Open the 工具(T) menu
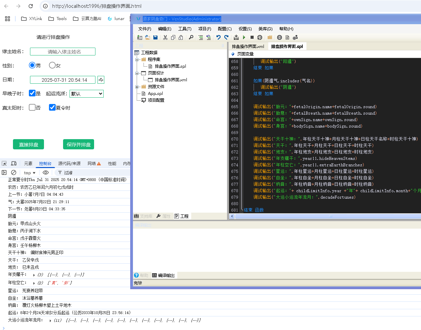The width and height of the screenshot is (421, 330). coord(185,29)
